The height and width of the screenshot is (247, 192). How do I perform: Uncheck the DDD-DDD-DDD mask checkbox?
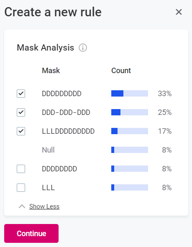[21, 112]
